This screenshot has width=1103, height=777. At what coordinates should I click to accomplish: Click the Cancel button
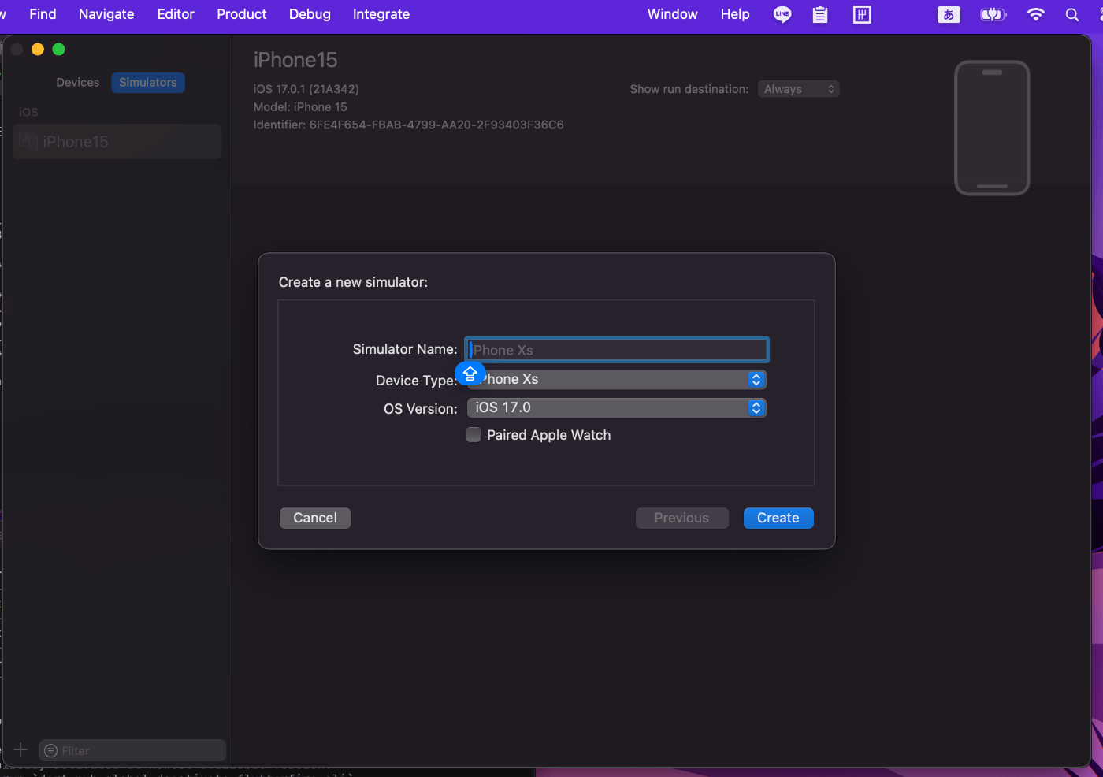point(315,518)
